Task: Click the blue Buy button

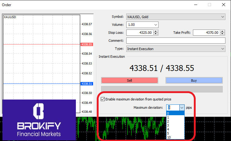Action: 194,80
